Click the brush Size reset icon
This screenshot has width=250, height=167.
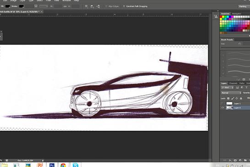pyautogui.click(x=239, y=44)
